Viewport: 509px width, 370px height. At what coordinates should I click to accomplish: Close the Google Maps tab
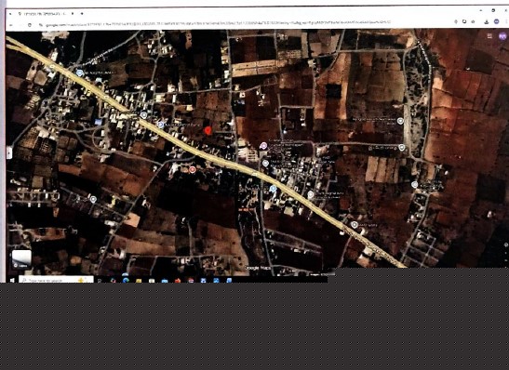click(x=73, y=14)
